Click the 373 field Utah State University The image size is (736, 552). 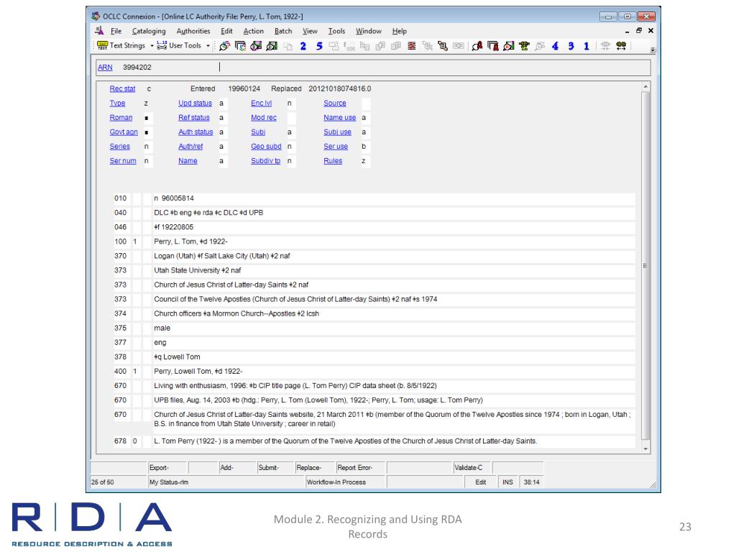click(x=393, y=270)
